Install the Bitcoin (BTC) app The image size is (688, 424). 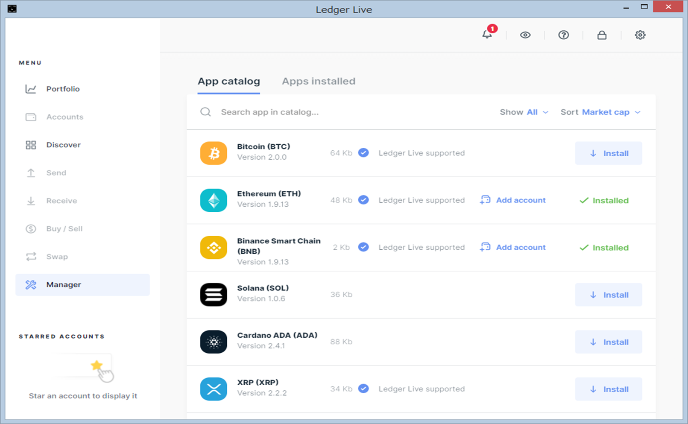point(609,153)
